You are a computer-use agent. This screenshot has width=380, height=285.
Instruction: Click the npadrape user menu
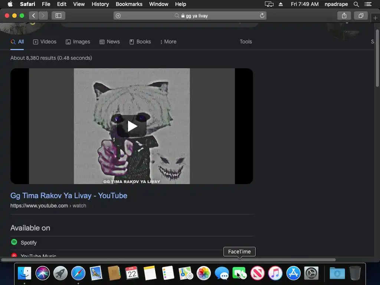[x=336, y=4]
